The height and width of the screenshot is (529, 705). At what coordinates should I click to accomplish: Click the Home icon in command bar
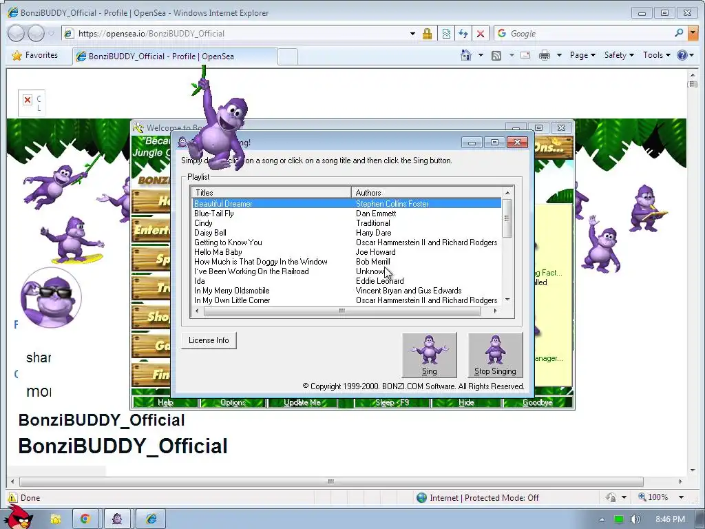466,55
